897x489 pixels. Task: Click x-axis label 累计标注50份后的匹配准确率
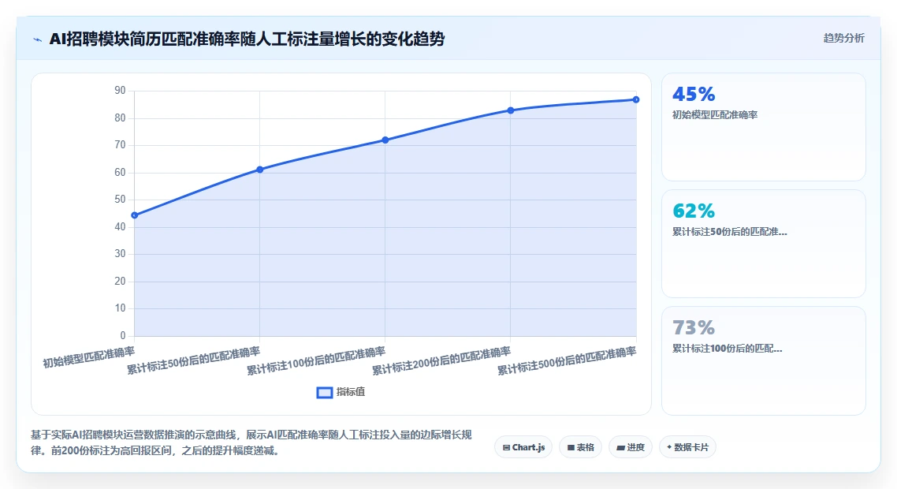tap(193, 360)
